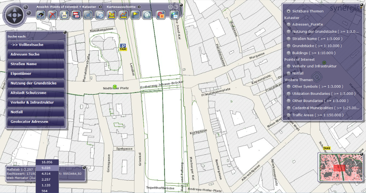Screen dimensions: 366x193
Task: Select scale 18.056 in the scale list
Action: pos(47,162)
